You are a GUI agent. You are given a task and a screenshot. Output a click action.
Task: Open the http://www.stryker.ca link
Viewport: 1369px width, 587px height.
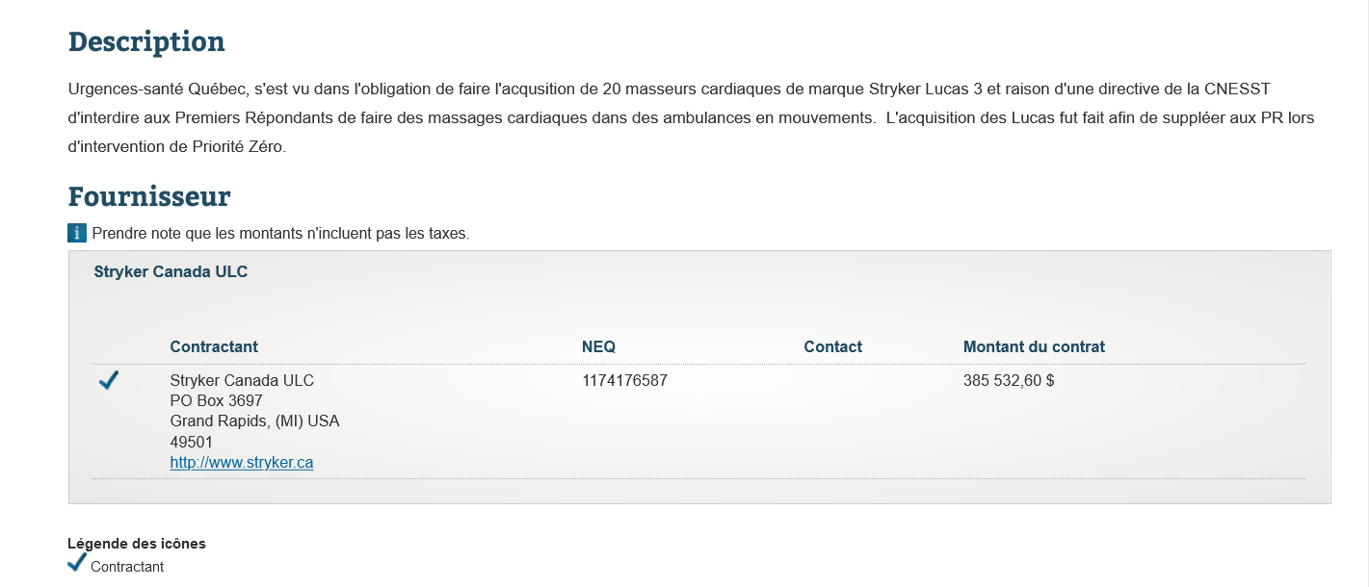point(242,463)
